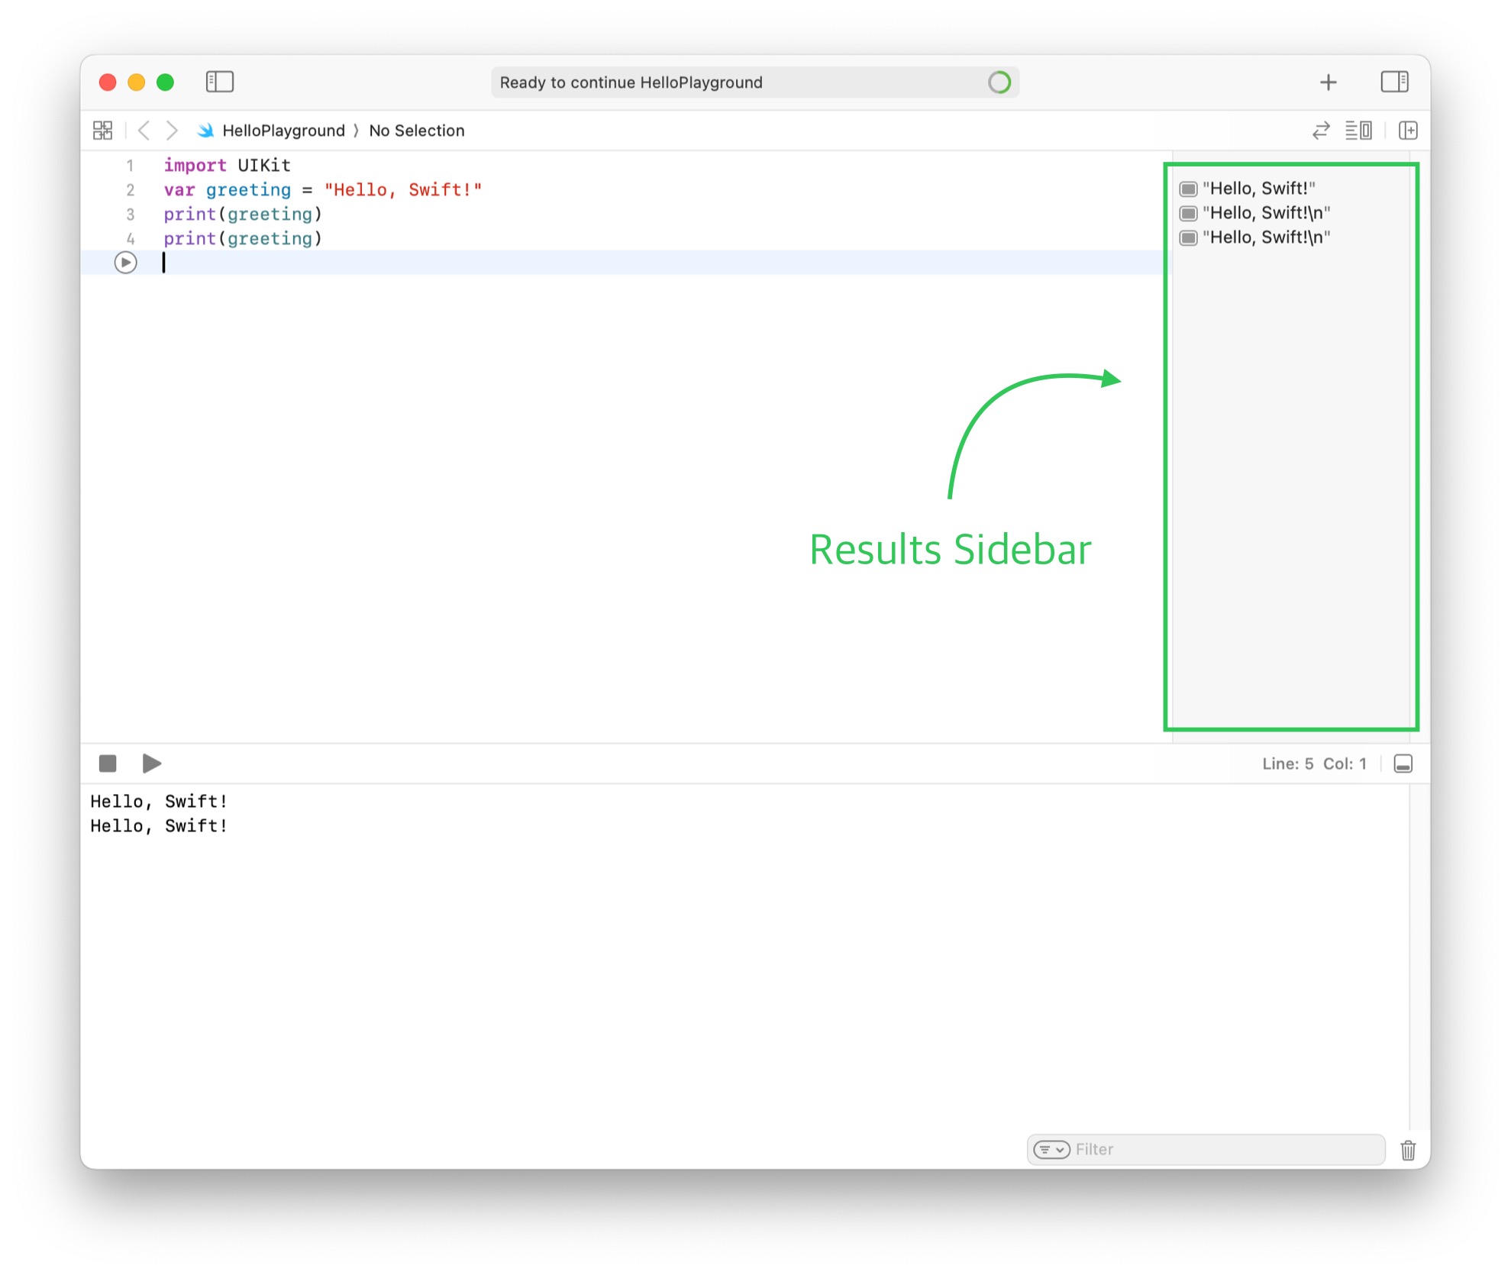Toggle the inspector panel button
Image resolution: width=1511 pixels, height=1275 pixels.
pyautogui.click(x=1393, y=82)
